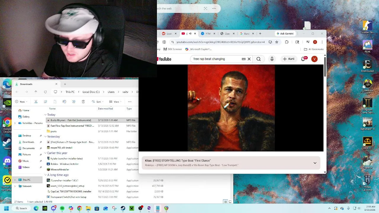Image resolution: width=379 pixels, height=213 pixels.
Task: Open See more options in File Explorer toolbar
Action: (130, 101)
